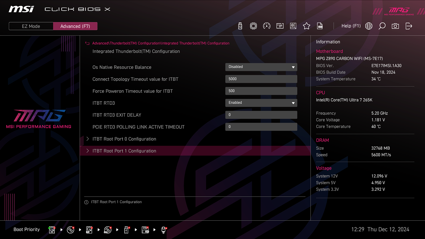Select the USB hard disk boot device icon
The height and width of the screenshot is (239, 425).
coord(89,230)
